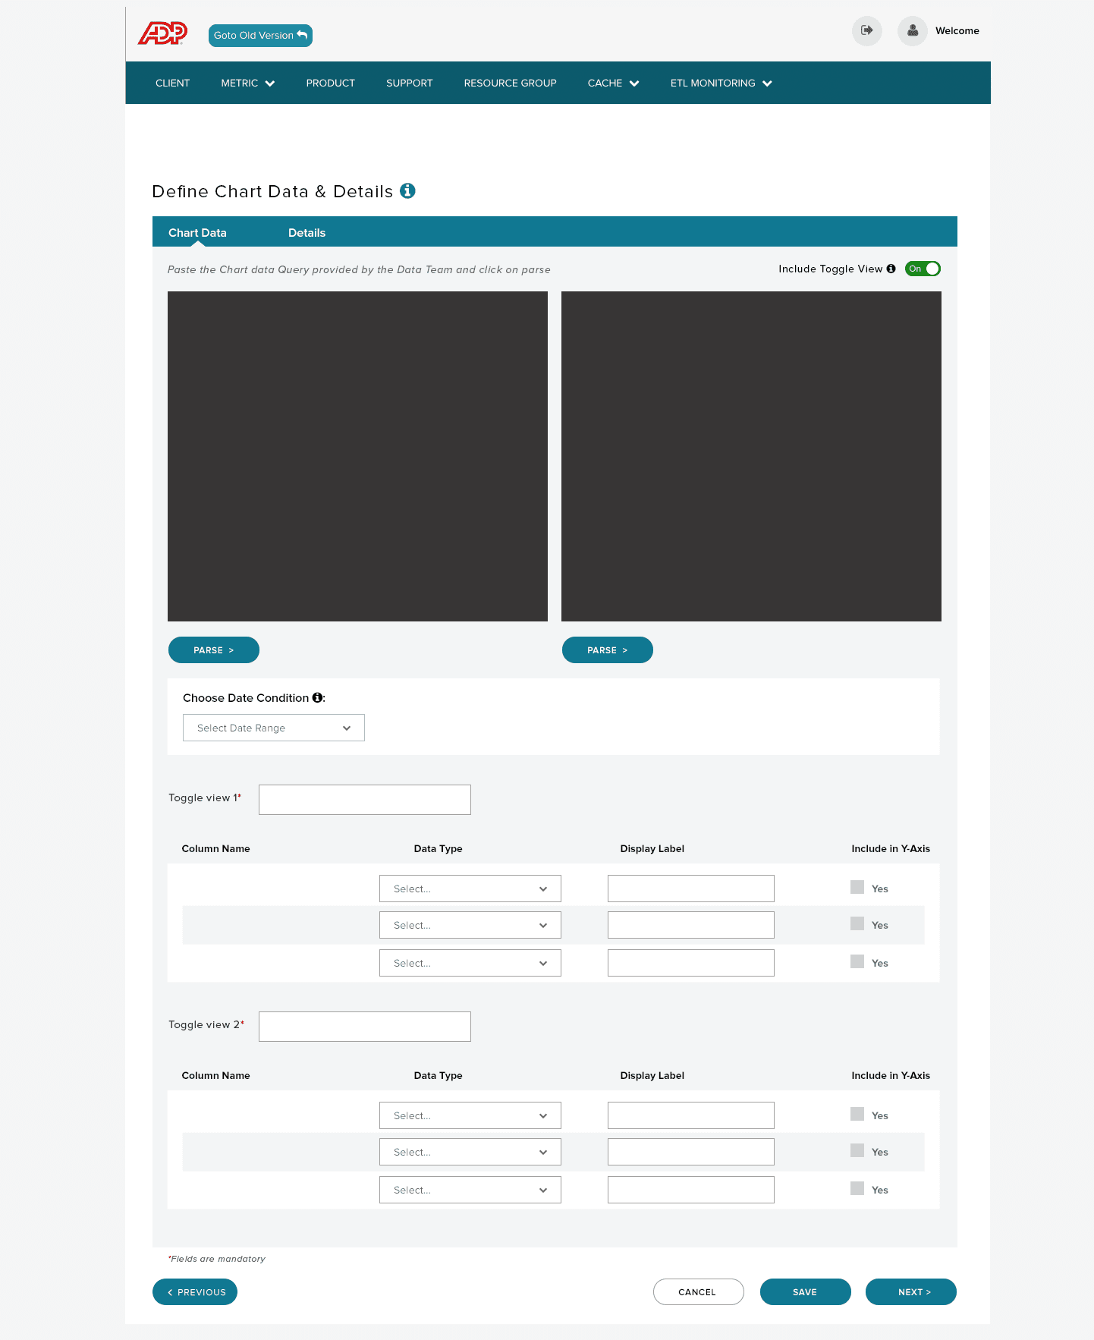
Task: Click info icon next to Include Toggle View
Action: tap(891, 269)
